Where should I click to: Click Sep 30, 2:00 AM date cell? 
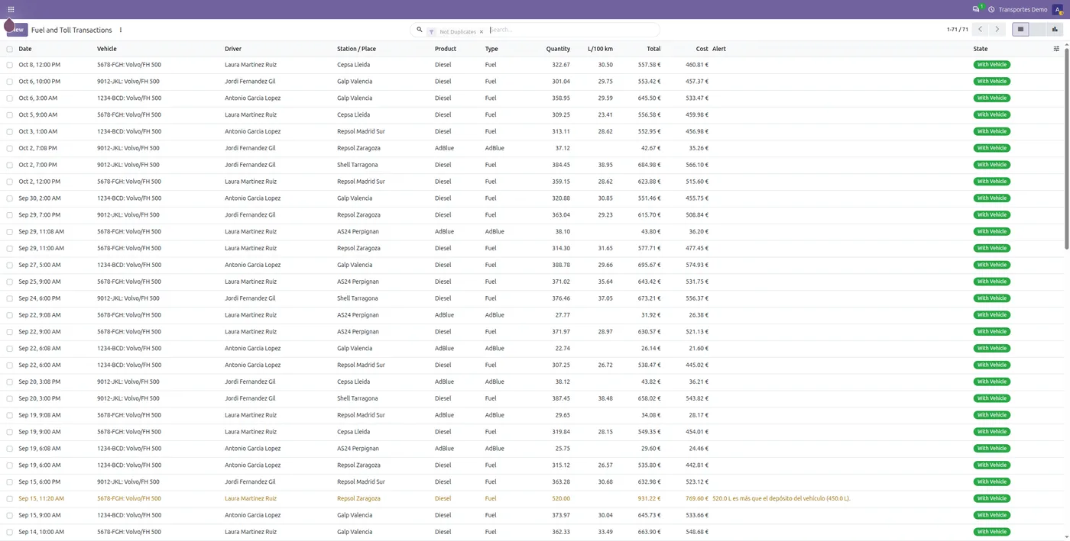40,198
